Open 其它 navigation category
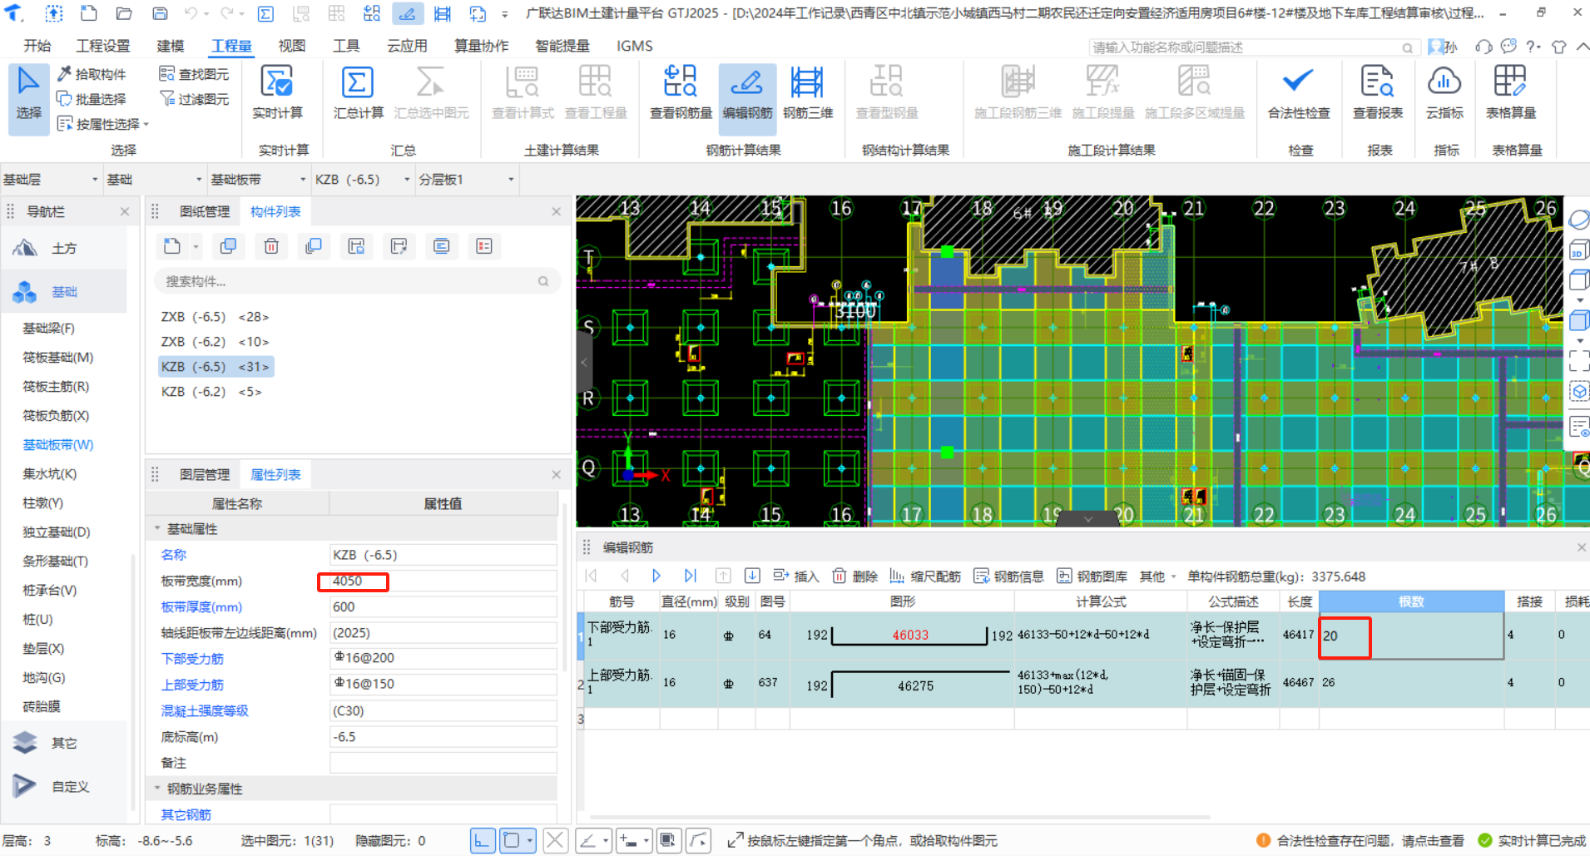 click(x=63, y=743)
